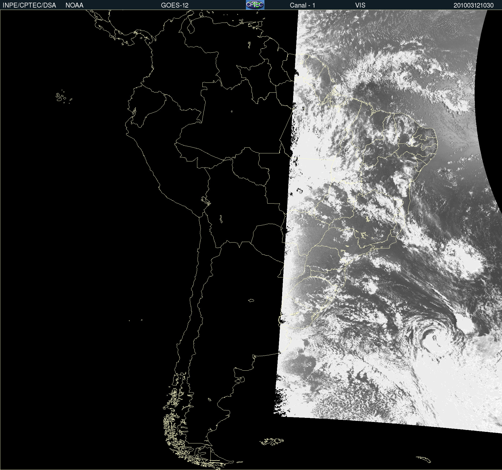Click the 201003121030 timestamp
The width and height of the screenshot is (502, 470).
(474, 5)
